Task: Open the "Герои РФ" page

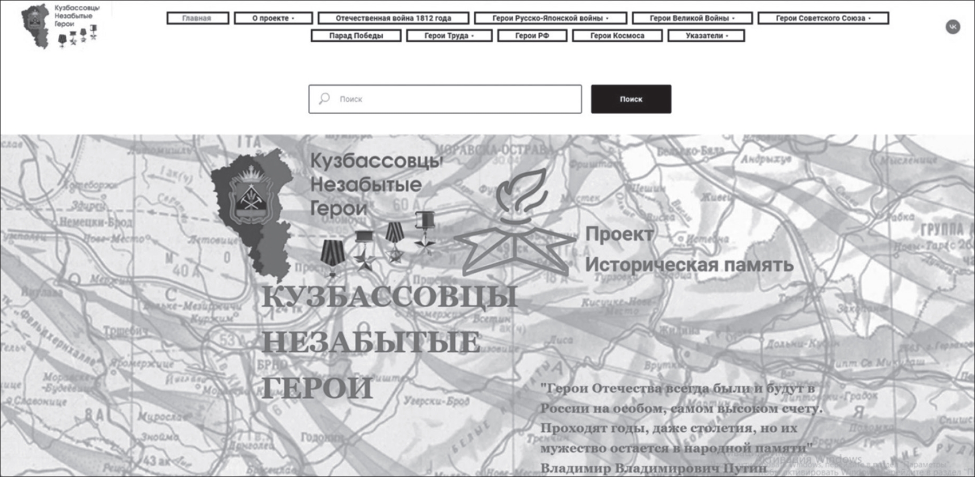Action: point(532,35)
